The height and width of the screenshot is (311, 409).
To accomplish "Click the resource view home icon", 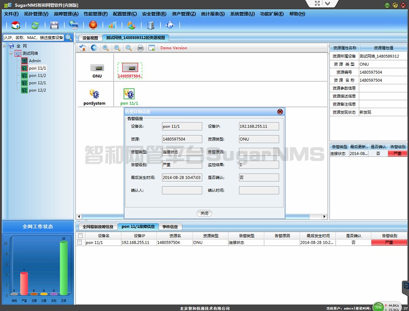I will click(83, 48).
